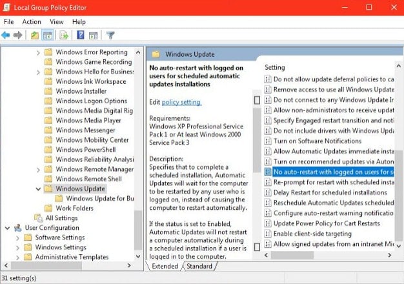The height and width of the screenshot is (284, 404).
Task: Expand the Windows Error Reporting node
Action: point(38,52)
